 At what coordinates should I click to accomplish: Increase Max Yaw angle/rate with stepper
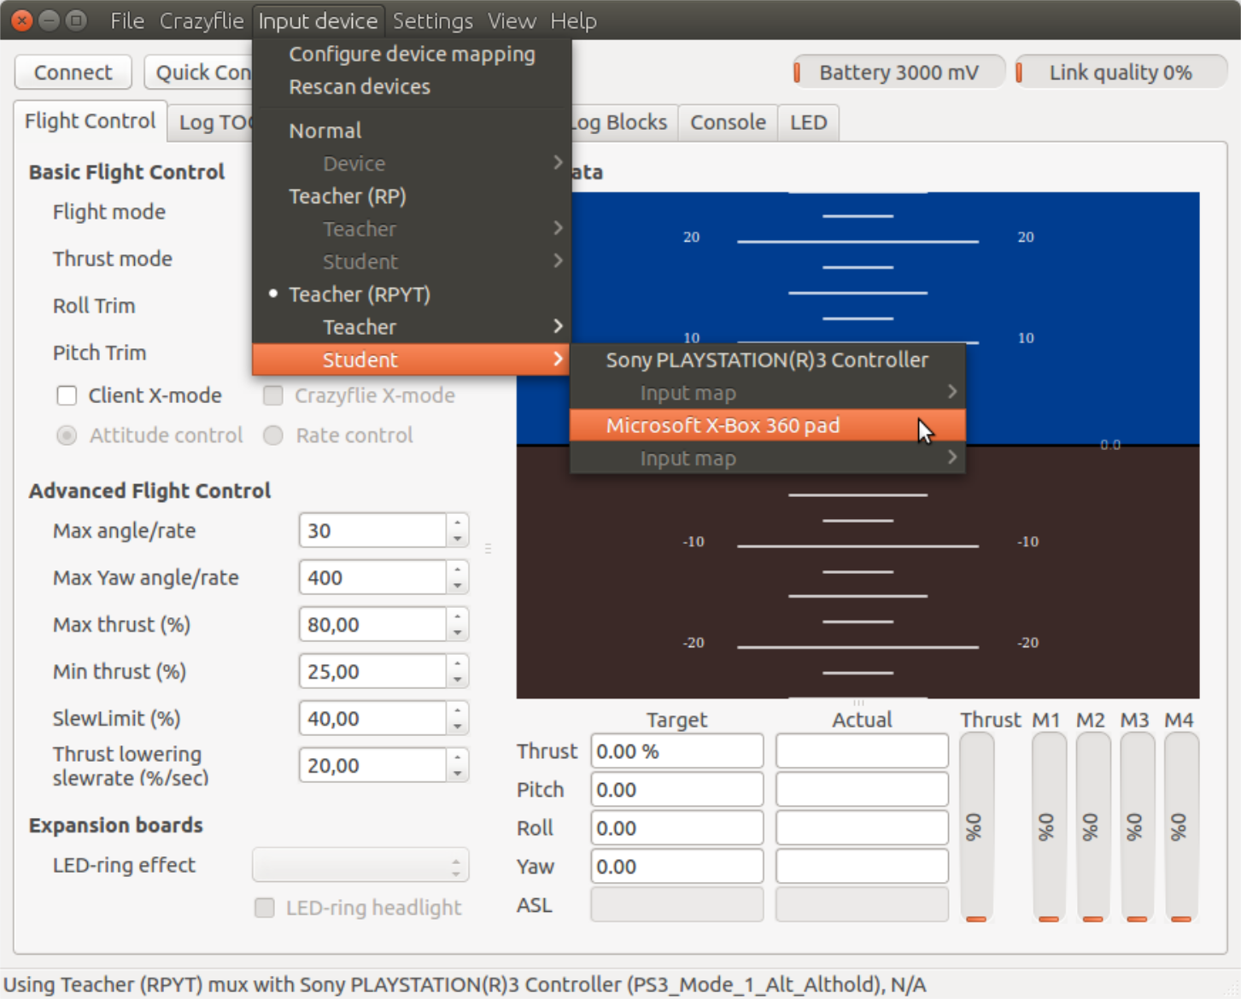[x=458, y=569]
